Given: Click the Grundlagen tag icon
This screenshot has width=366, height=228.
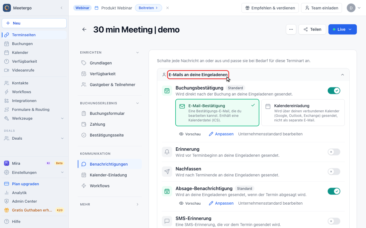Looking at the screenshot, I should click(84, 63).
